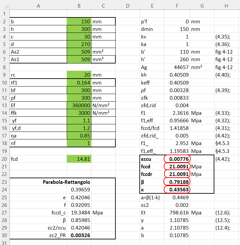The image size is (240, 245).
Task: Select the circled fccdr value 21.0091
Action: (x=177, y=174)
